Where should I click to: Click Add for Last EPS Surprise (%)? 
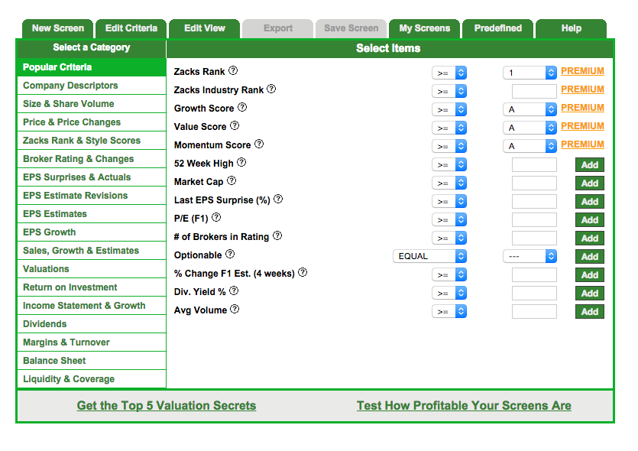590,202
